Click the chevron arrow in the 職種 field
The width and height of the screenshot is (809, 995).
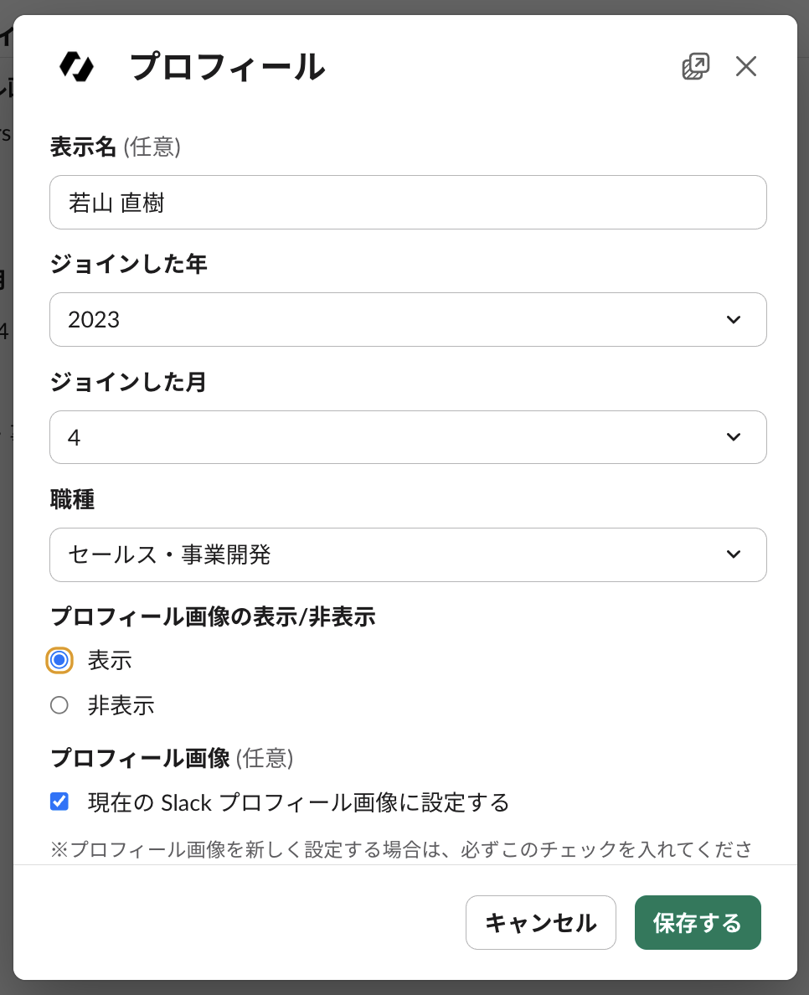click(734, 554)
